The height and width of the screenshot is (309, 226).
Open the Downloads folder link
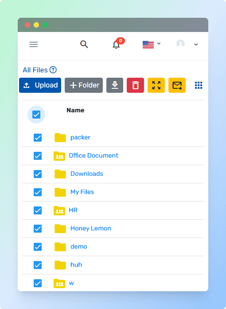click(87, 174)
